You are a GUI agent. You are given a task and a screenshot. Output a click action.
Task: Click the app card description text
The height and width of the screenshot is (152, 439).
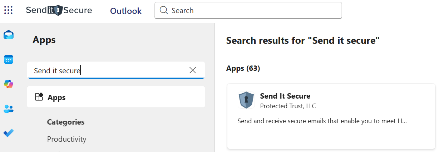[x=322, y=121]
